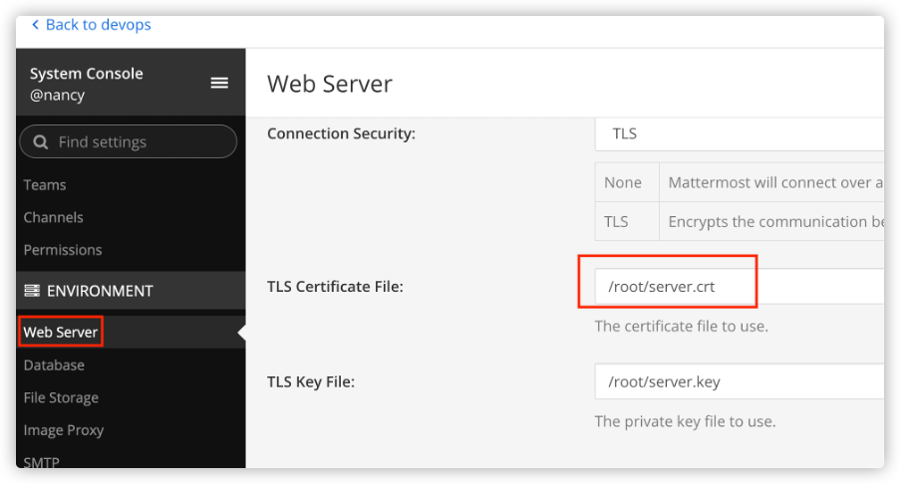
Task: Open the Database settings page
Action: 54,365
